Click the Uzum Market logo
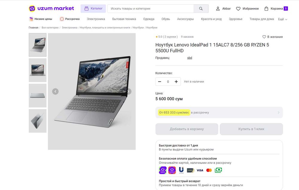This screenshot has height=190, width=299. (51, 8)
